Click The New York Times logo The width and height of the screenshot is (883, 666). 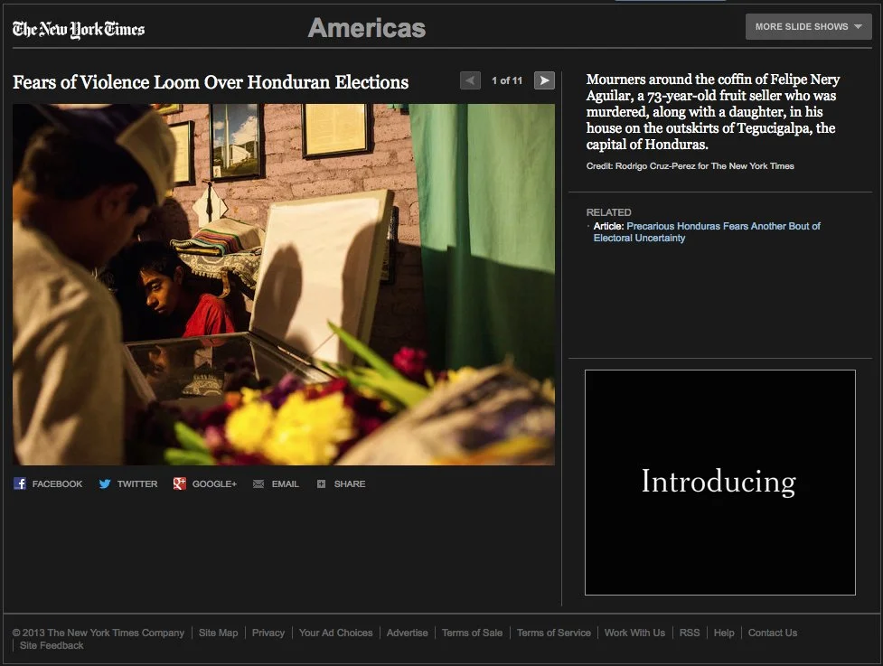tap(78, 29)
